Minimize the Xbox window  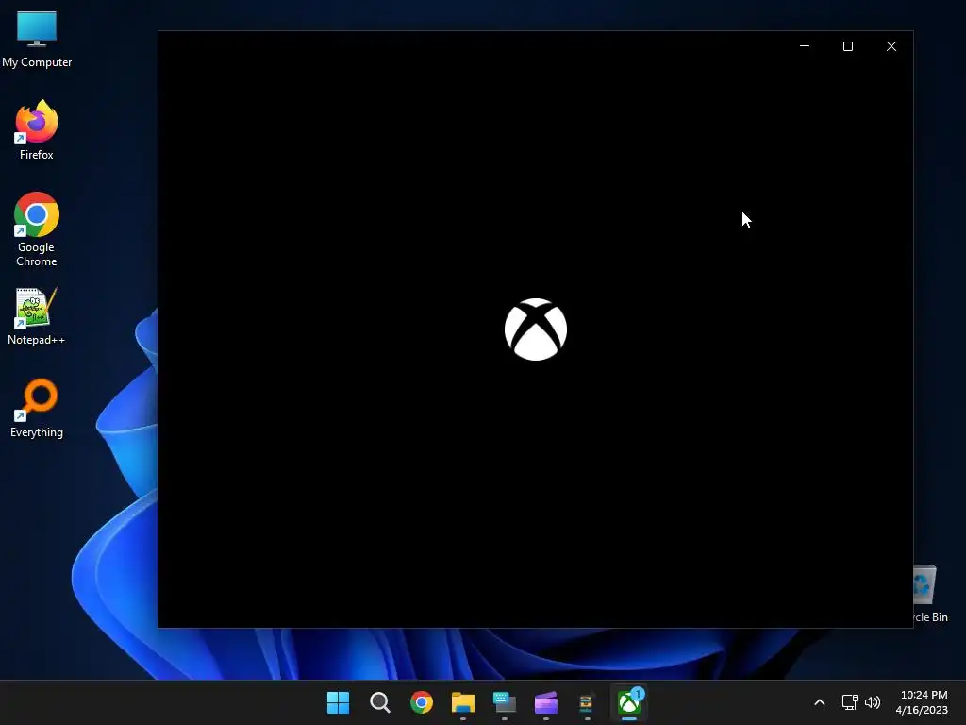805,46
